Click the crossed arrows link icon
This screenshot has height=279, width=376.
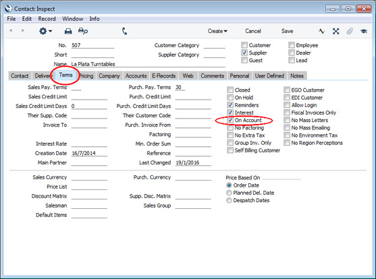click(335, 31)
